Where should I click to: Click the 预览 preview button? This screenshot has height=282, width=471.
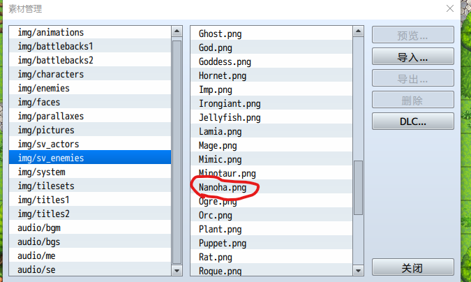pos(412,35)
